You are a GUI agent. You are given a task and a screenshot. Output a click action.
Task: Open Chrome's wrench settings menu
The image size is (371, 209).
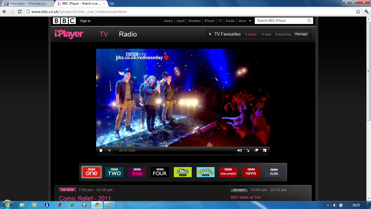click(x=366, y=11)
